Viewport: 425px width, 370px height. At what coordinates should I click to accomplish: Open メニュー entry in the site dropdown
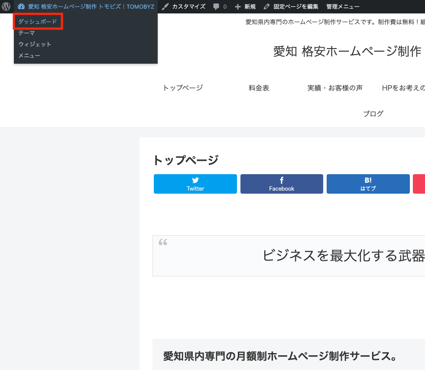pos(29,55)
